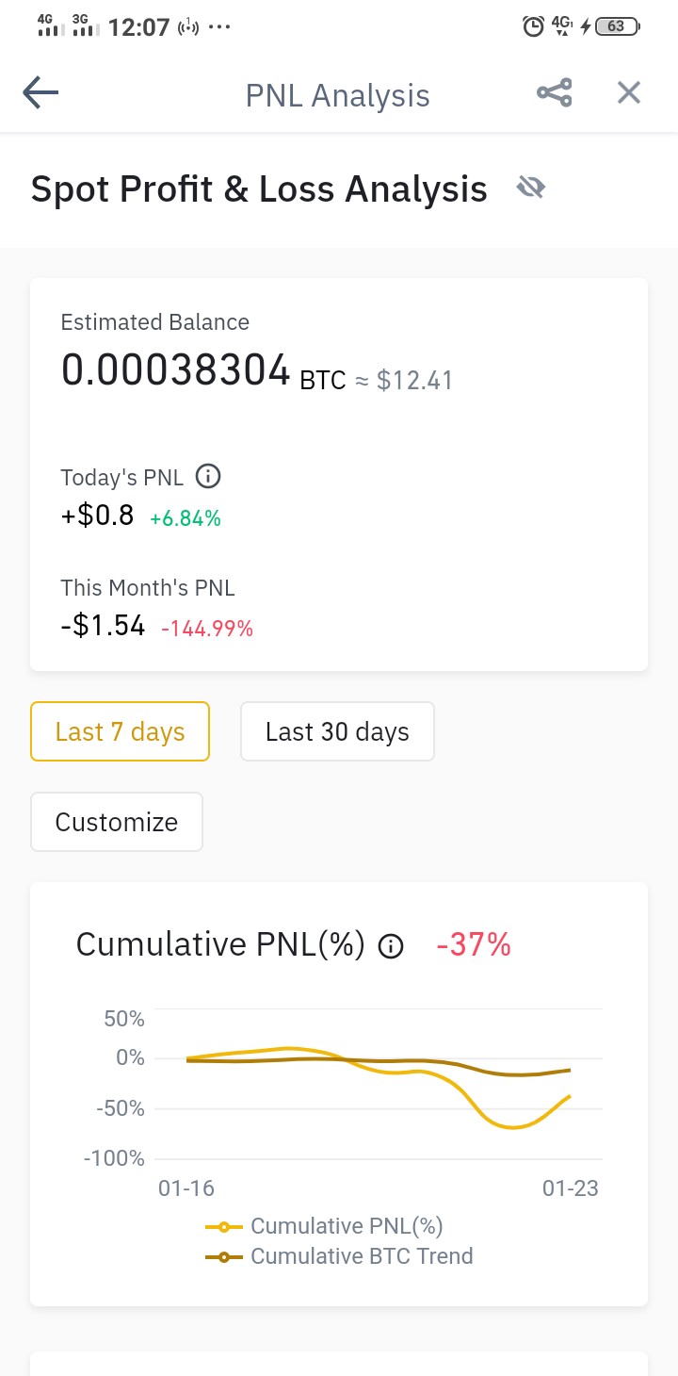Click This Month's PNL -$1.54 value
The height and width of the screenshot is (1376, 678).
tap(103, 626)
